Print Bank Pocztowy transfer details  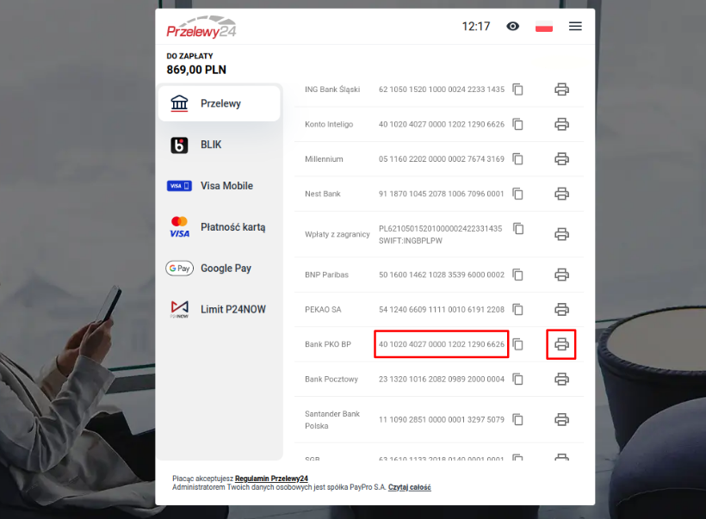coord(561,379)
